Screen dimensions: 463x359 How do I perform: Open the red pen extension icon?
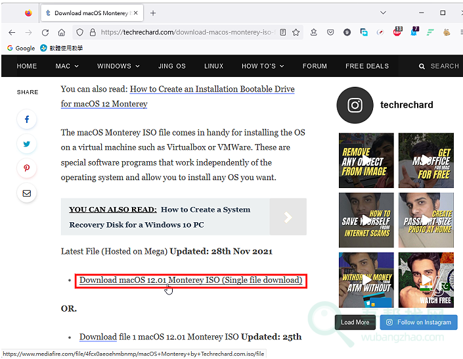click(x=380, y=32)
